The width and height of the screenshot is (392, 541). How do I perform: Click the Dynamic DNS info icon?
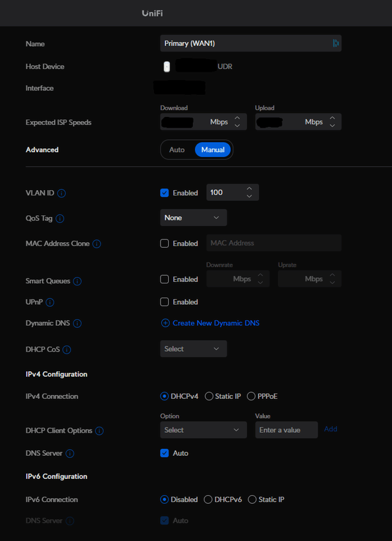point(78,323)
